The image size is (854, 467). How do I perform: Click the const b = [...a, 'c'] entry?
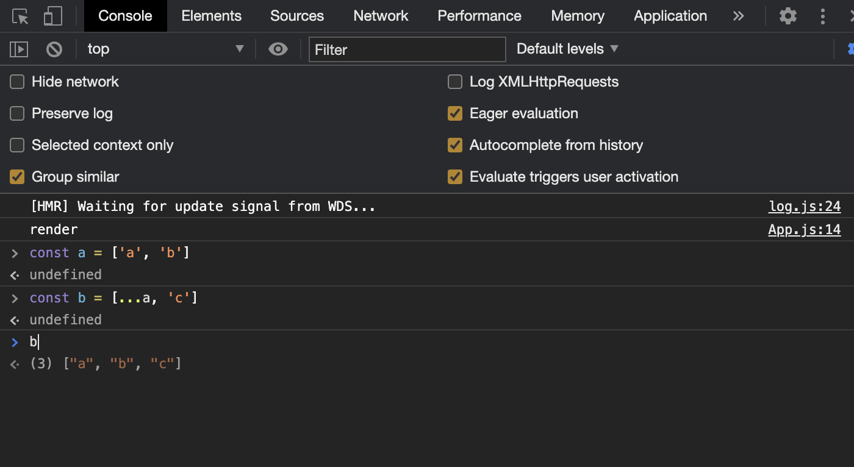click(113, 298)
